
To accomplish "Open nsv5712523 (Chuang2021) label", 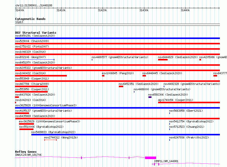I will [187, 127].
